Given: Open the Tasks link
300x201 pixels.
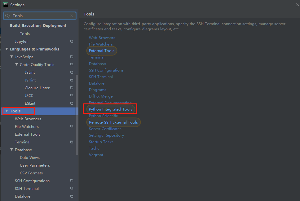Looking at the screenshot, I should pyautogui.click(x=94, y=148).
